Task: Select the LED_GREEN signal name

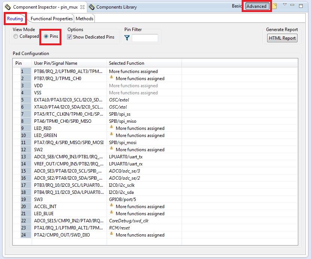Action: (45, 135)
